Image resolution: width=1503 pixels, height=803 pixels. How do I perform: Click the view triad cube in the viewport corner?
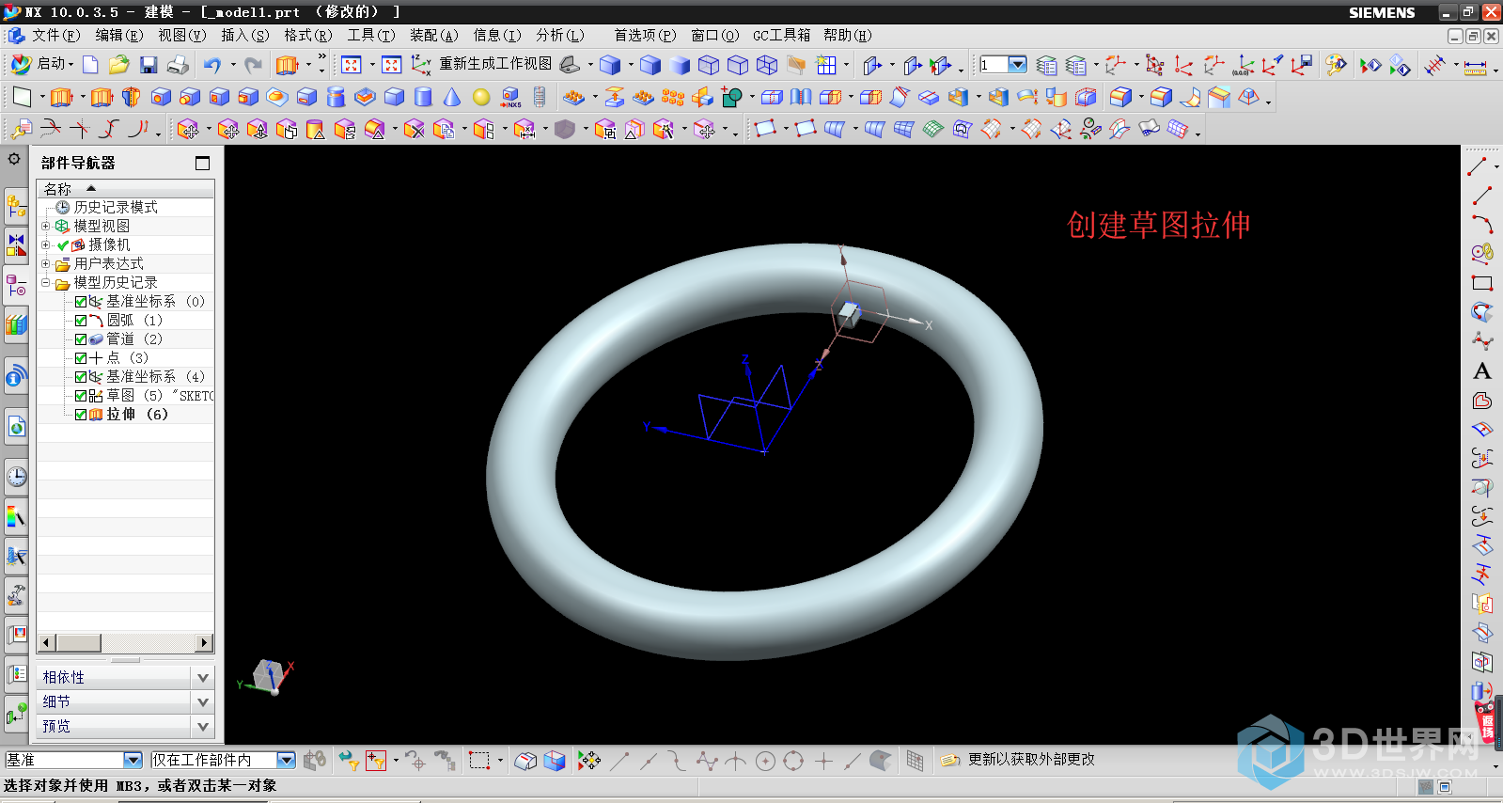(x=267, y=675)
